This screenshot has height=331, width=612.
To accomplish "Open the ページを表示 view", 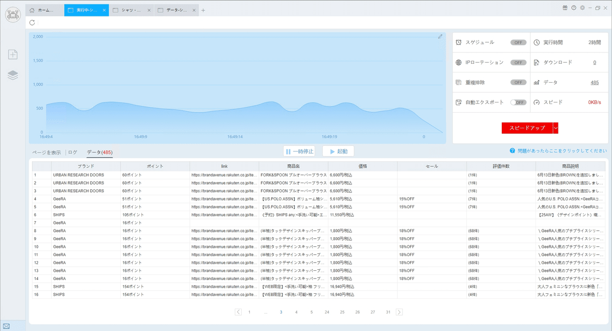I will click(46, 152).
